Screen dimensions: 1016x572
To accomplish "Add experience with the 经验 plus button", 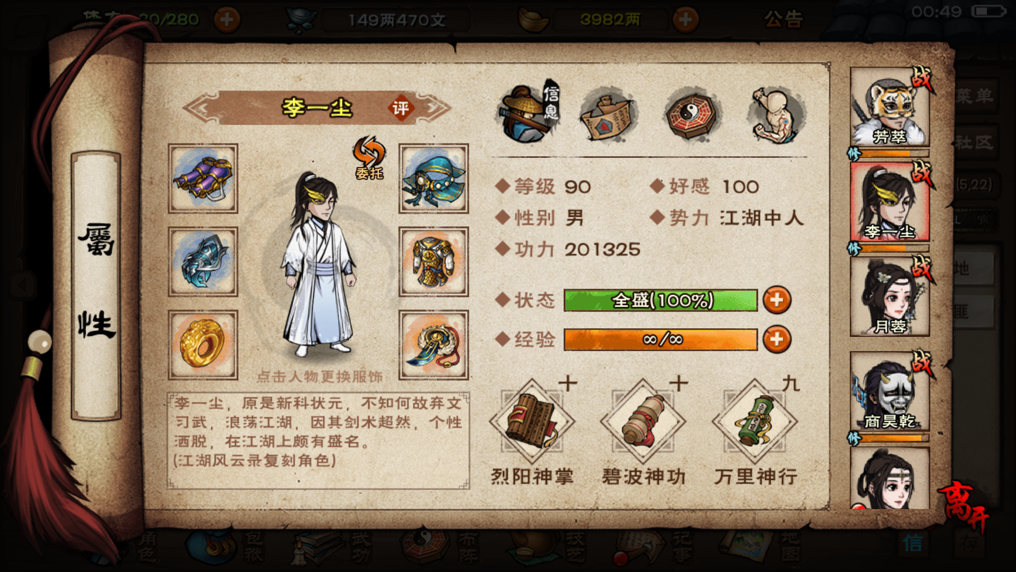I will tap(777, 339).
